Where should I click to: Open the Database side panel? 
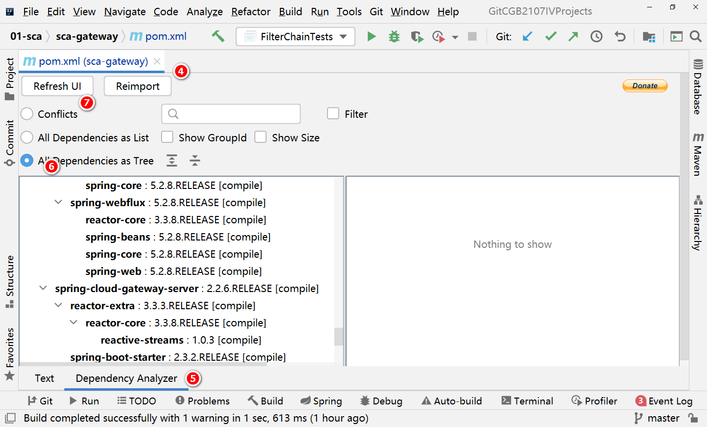point(698,87)
